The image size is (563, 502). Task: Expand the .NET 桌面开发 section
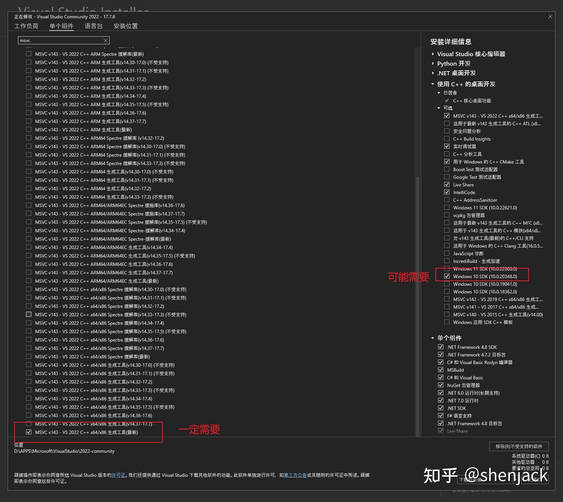(432, 73)
